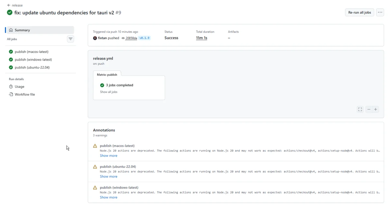Expand Show more for windows-latest annotation
This screenshot has height=213, width=388.
point(108,198)
